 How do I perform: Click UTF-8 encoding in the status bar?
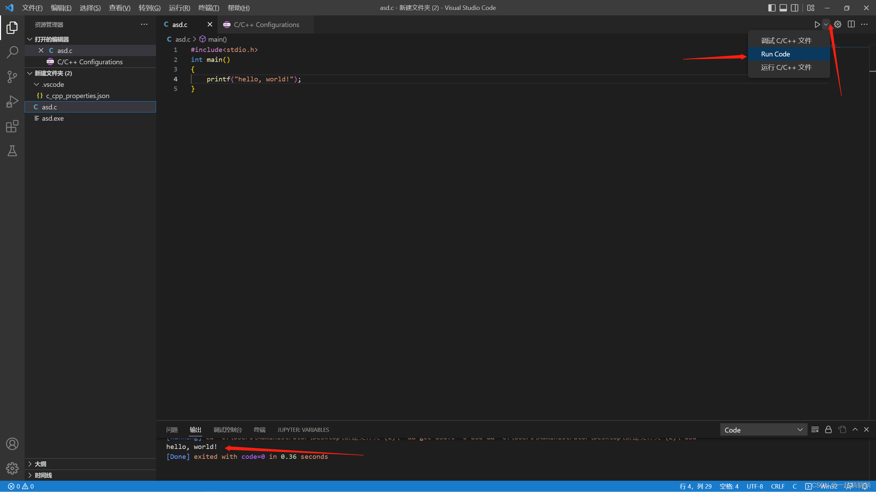[754, 486]
